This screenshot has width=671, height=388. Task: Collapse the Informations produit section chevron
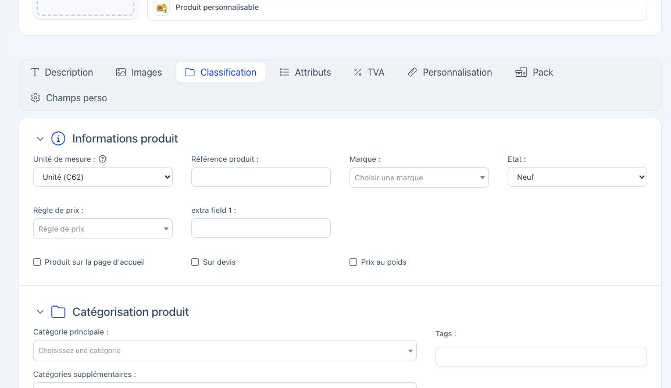point(40,139)
